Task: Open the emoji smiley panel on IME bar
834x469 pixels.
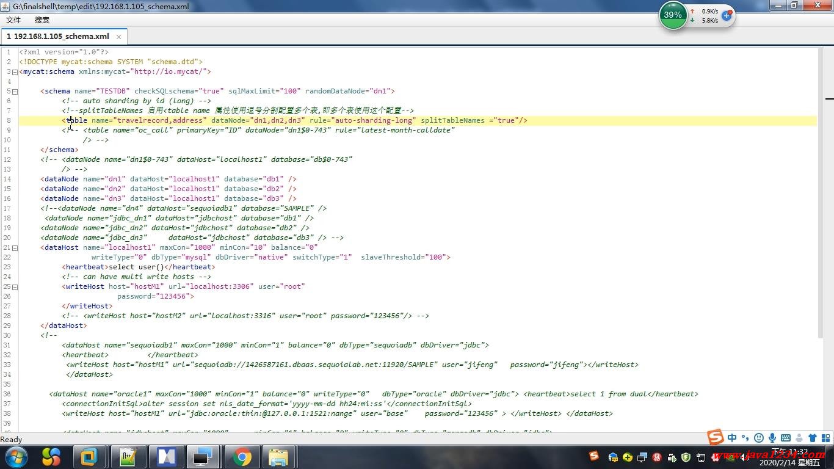Action: tap(759, 438)
